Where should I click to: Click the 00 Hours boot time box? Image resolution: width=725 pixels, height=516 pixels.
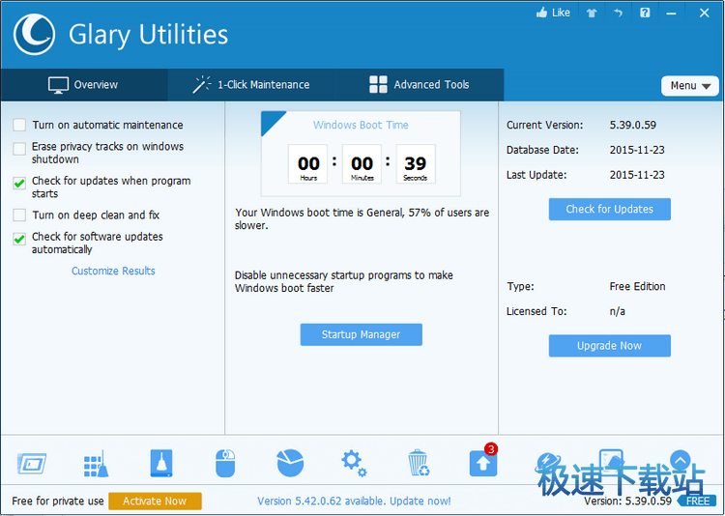tap(308, 164)
